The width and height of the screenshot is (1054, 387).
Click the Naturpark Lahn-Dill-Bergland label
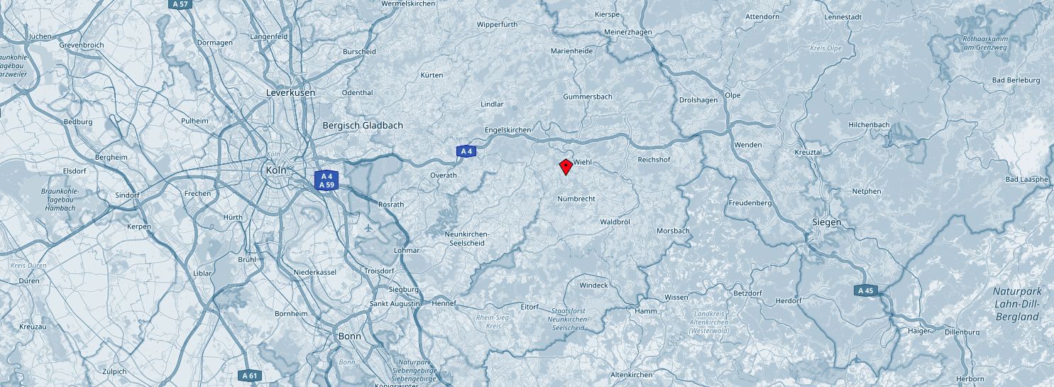(x=1017, y=304)
